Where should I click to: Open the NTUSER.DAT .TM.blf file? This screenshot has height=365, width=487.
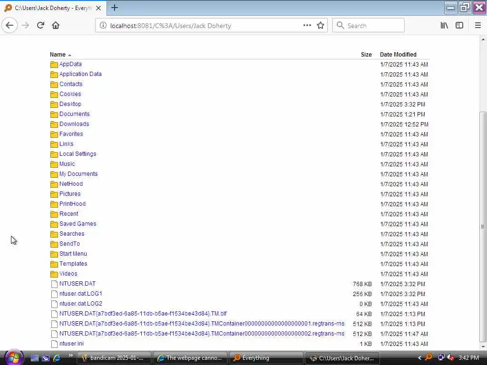143,314
